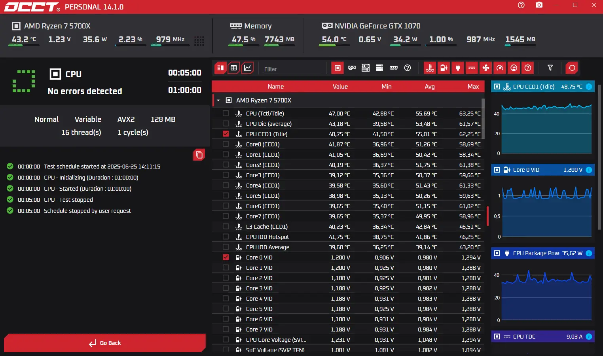Screen dimensions: 603x356
Task: Toggle the current sensor filter icon
Action: [472, 68]
